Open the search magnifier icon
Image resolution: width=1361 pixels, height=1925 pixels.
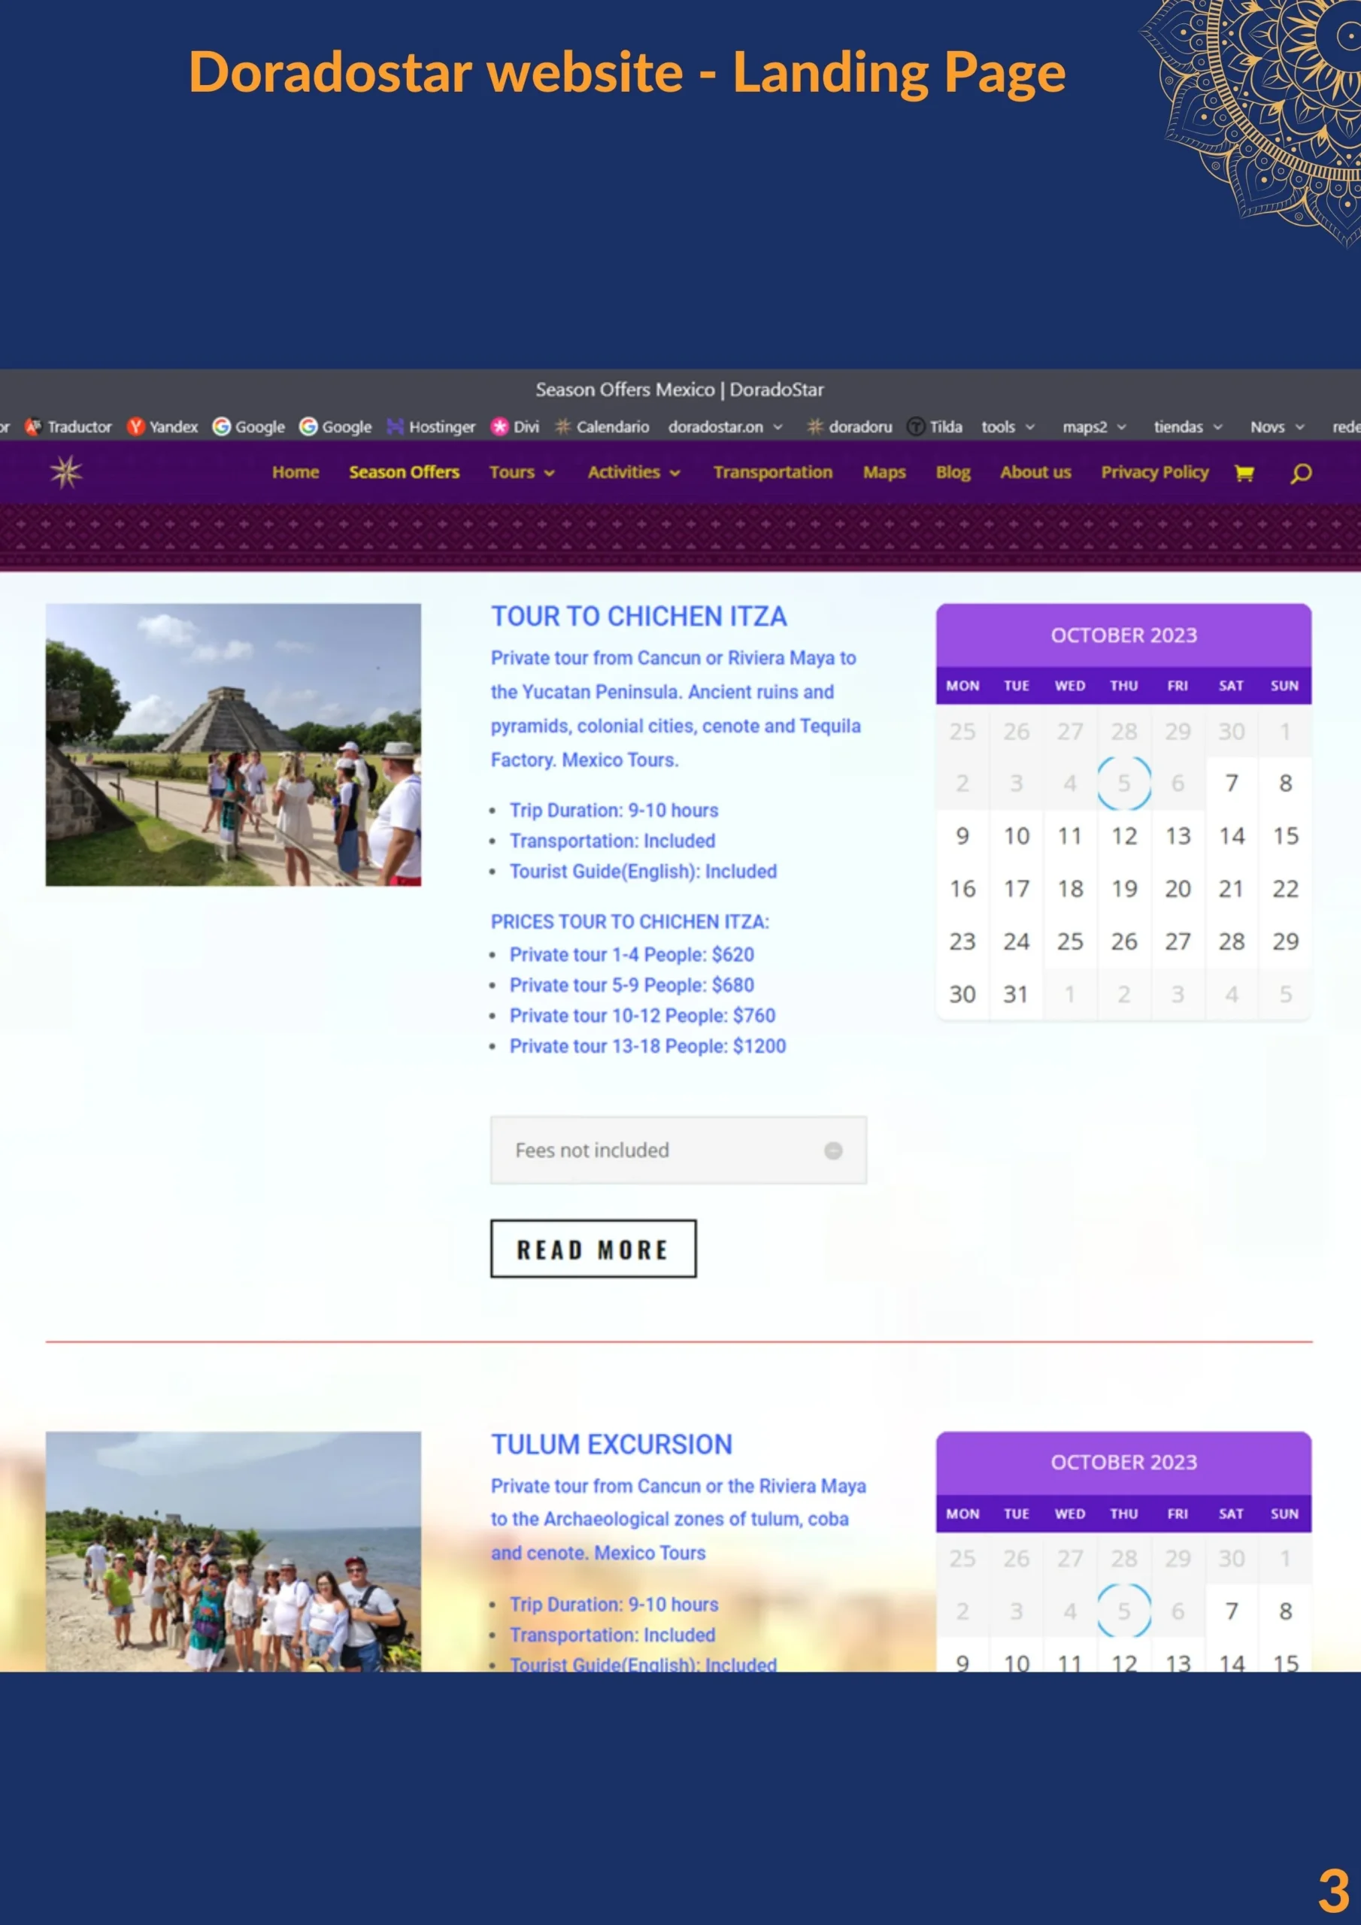click(x=1301, y=473)
